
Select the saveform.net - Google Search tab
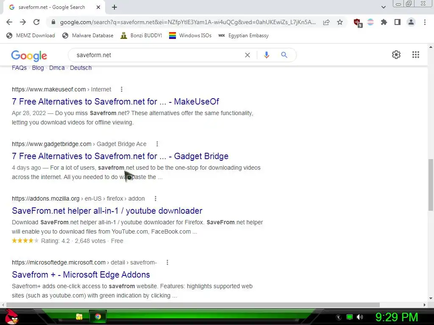(x=51, y=7)
